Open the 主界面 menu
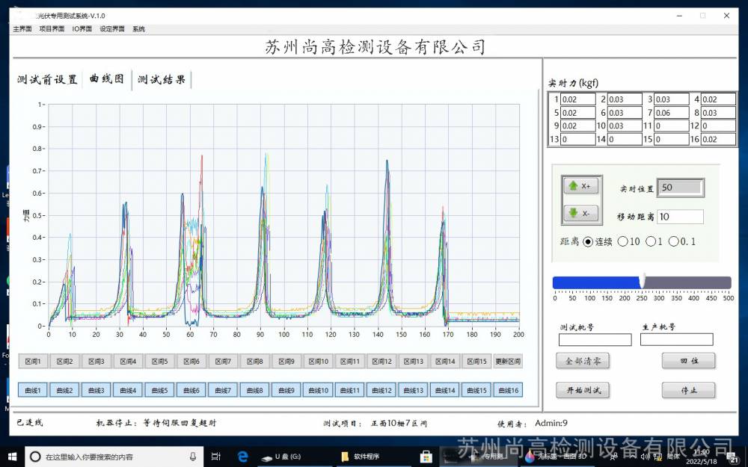Screen dimensions: 748x467 [22, 29]
